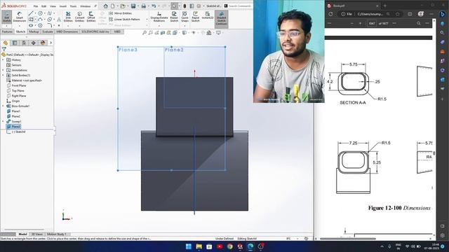
Task: Open the DimXpertManager tab icon
Action: click(x=34, y=43)
